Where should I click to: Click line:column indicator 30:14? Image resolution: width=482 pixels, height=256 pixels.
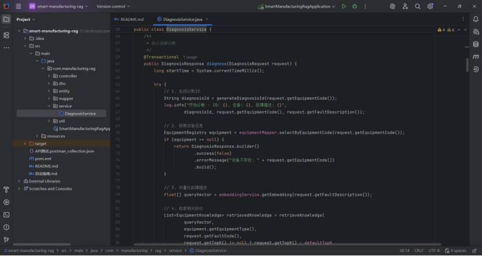[404, 250]
